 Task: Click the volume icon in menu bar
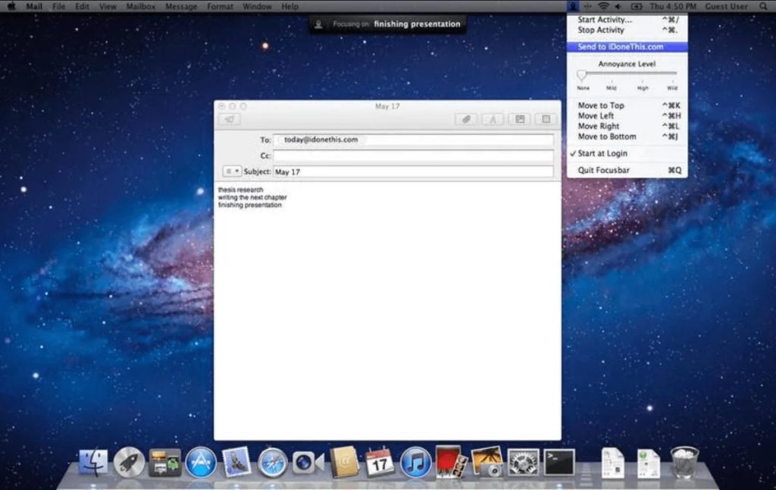tap(618, 6)
